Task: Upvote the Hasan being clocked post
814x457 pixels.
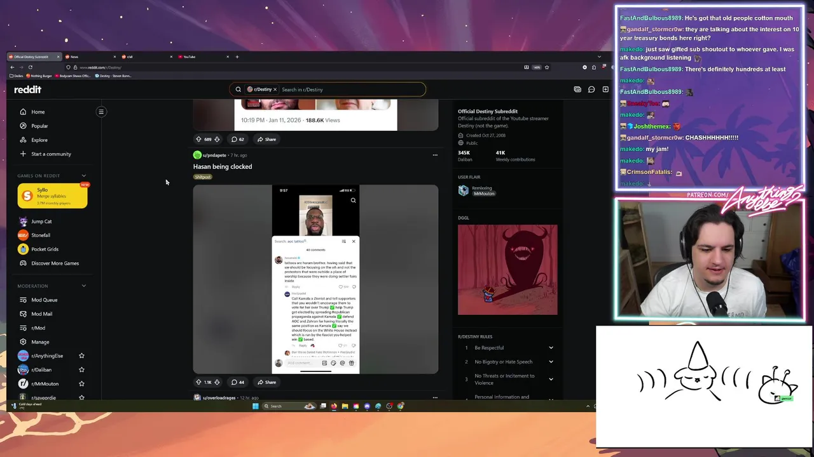Action: 198,382
